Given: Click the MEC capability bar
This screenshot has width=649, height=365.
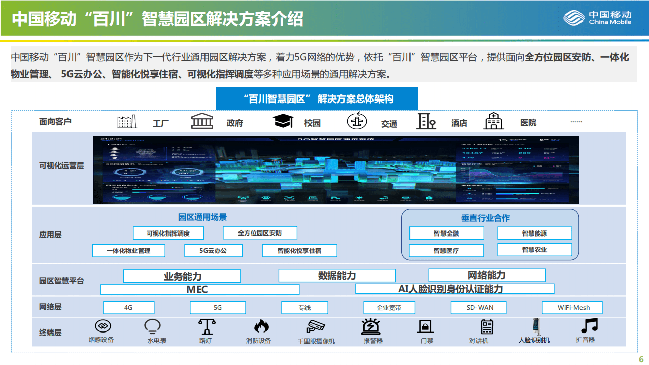Looking at the screenshot, I should pyautogui.click(x=200, y=289).
